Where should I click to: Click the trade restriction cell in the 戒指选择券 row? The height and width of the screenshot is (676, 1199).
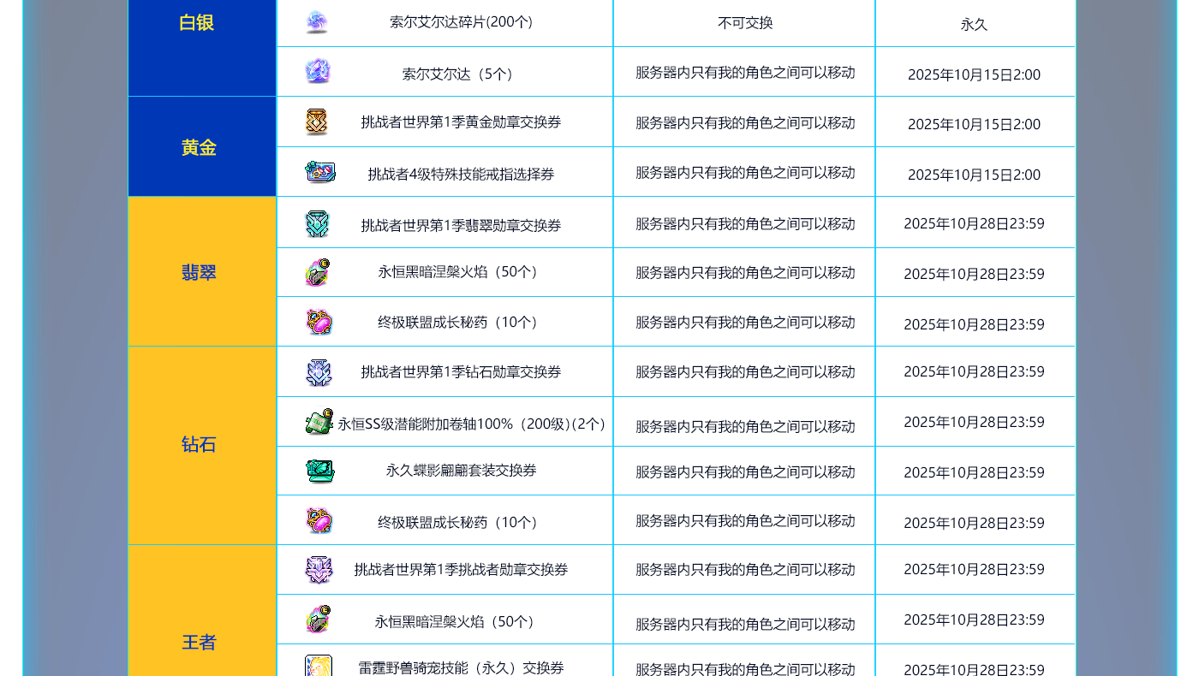click(744, 172)
